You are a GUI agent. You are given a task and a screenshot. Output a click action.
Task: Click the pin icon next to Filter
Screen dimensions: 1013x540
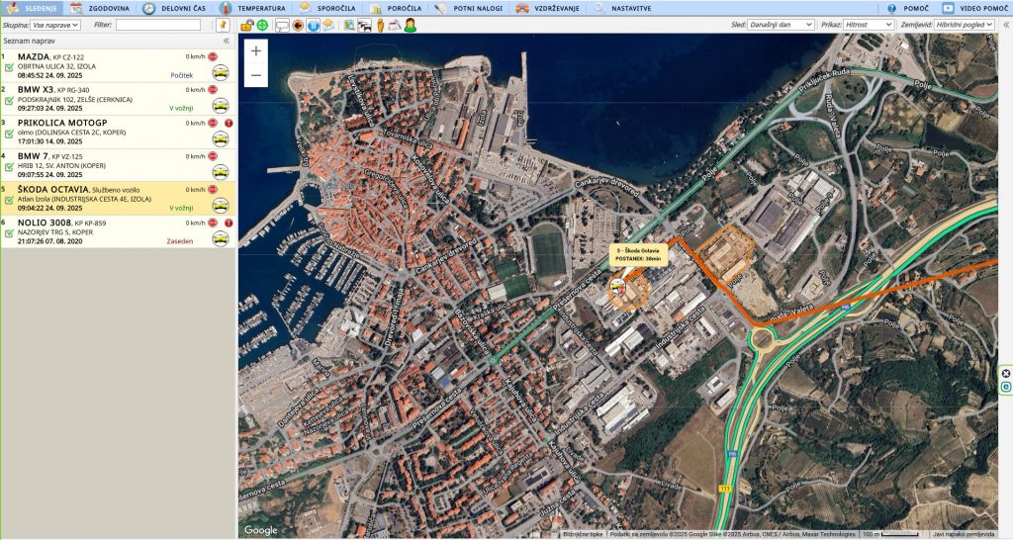(x=223, y=25)
